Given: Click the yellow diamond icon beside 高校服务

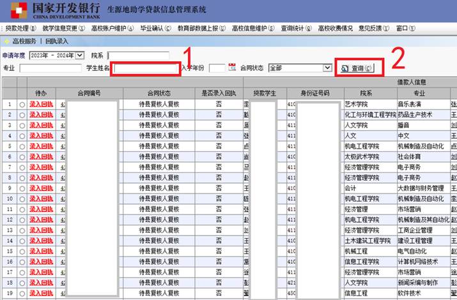Looking at the screenshot, I should [7, 41].
